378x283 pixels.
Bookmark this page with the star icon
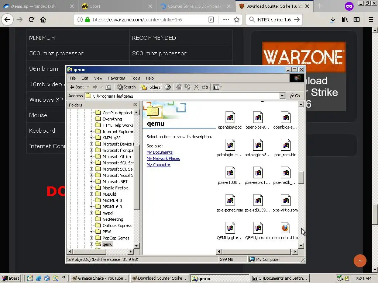[x=237, y=20]
